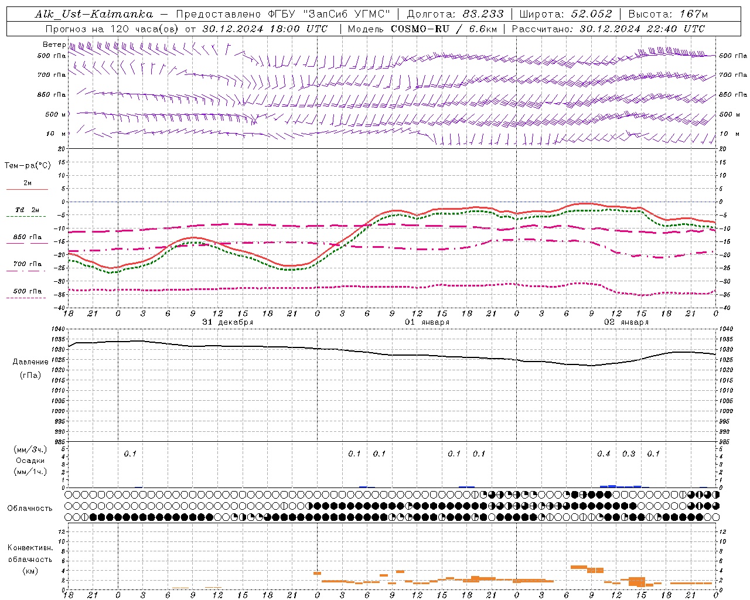Click the solid red 2м temperature curve
The image size is (750, 600).
[x=391, y=212]
